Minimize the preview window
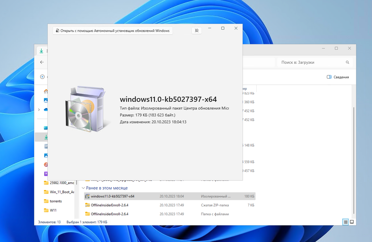 210,28
